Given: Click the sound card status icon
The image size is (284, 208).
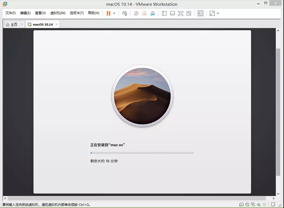Looking at the screenshot, I should (259, 204).
